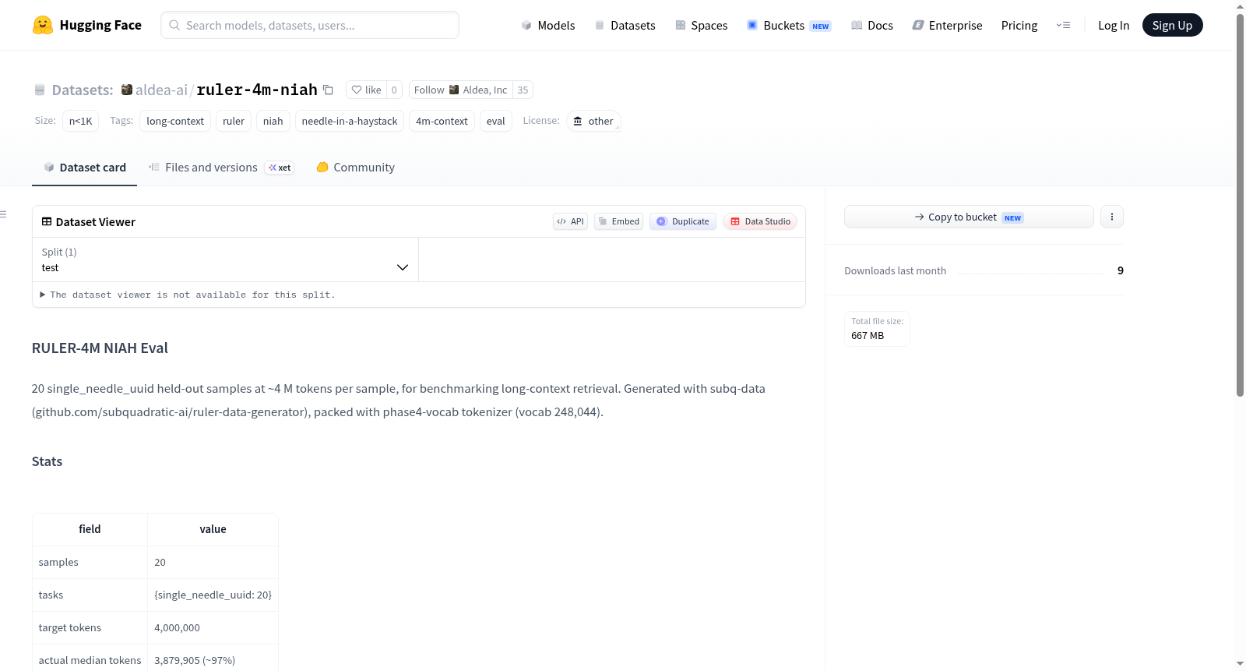
Task: Click the 'target tokens' table cell
Action: point(90,627)
